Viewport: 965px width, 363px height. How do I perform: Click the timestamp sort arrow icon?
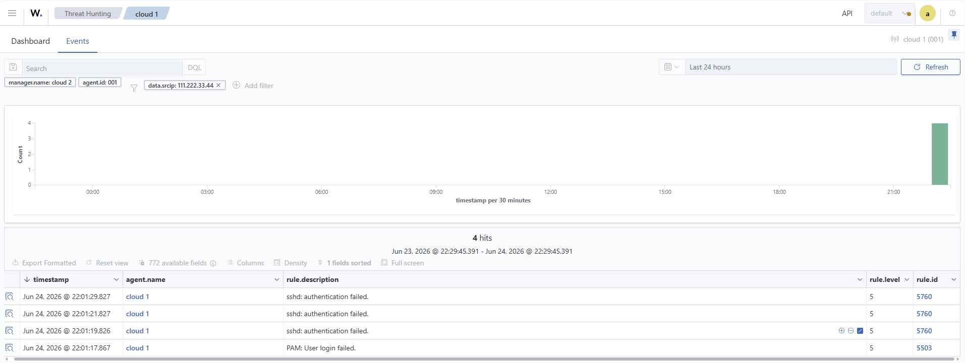(27, 279)
